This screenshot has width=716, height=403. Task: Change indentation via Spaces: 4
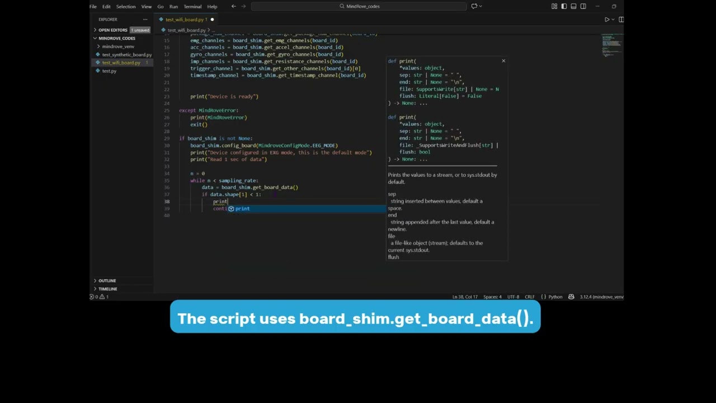click(492, 297)
